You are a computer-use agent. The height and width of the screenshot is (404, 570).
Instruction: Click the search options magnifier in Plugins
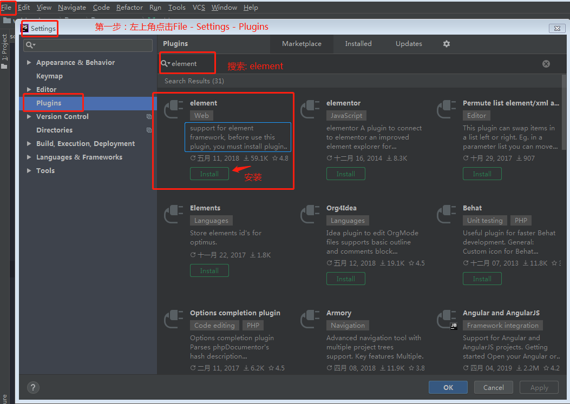coord(166,64)
